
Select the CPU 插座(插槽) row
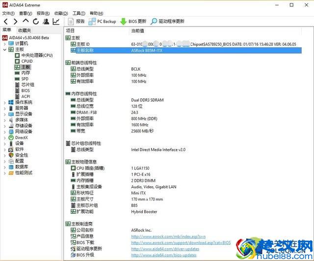pos(186,168)
